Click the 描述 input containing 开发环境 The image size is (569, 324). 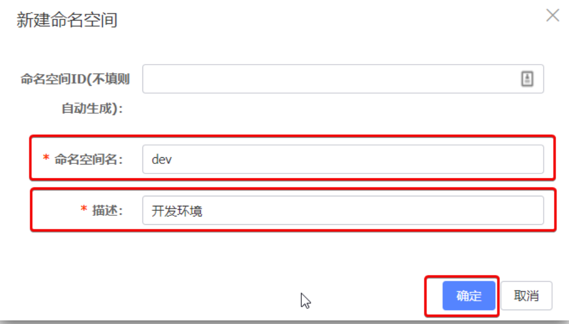coord(343,210)
